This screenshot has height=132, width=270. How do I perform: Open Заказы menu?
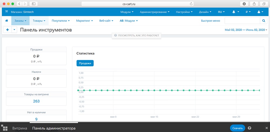(20, 21)
